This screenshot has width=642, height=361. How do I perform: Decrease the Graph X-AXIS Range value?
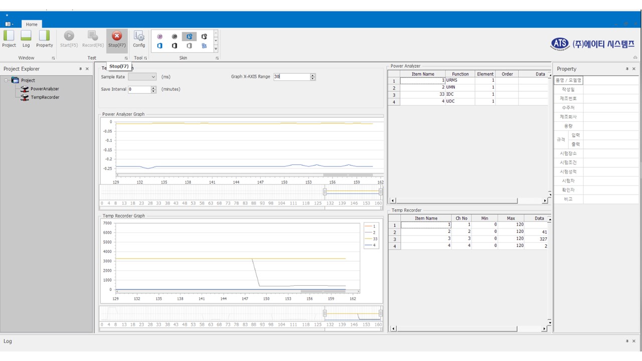coord(313,79)
